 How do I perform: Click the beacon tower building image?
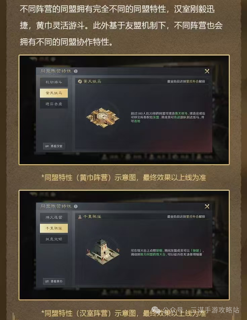click(x=103, y=252)
